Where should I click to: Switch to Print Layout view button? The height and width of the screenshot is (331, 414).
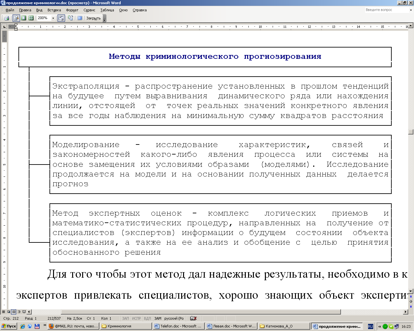(x=14, y=312)
